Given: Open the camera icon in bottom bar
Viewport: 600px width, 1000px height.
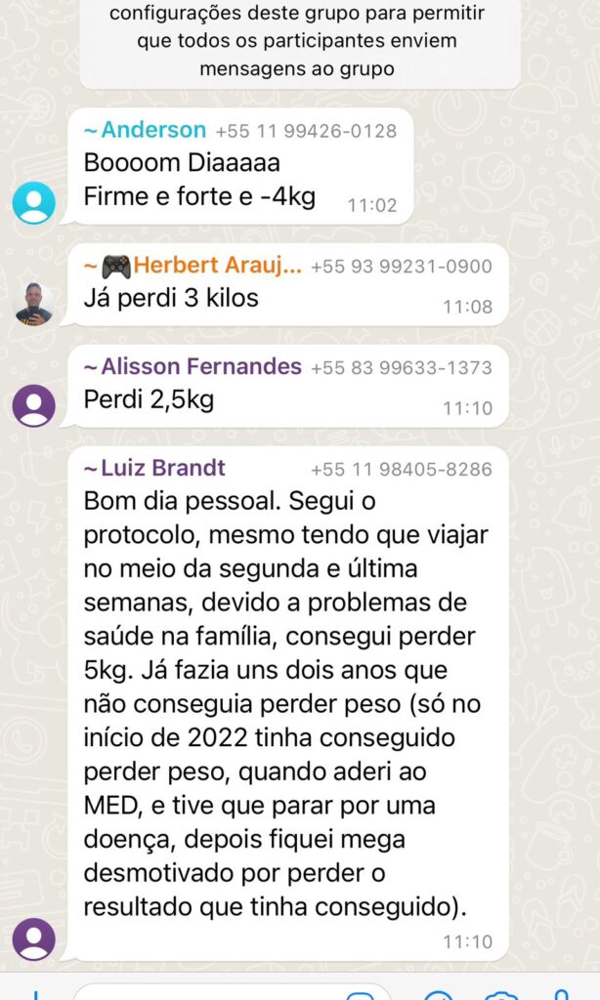Looking at the screenshot, I should [501, 995].
